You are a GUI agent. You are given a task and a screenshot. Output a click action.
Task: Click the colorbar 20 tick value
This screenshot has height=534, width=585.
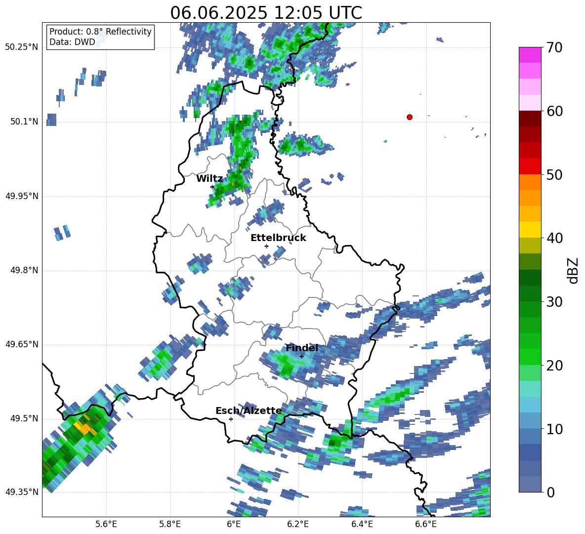click(x=554, y=366)
